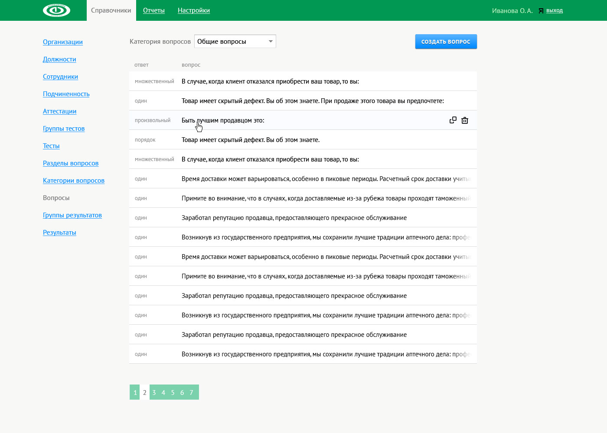Go to the Результаты page link
607x433 pixels.
[59, 233]
